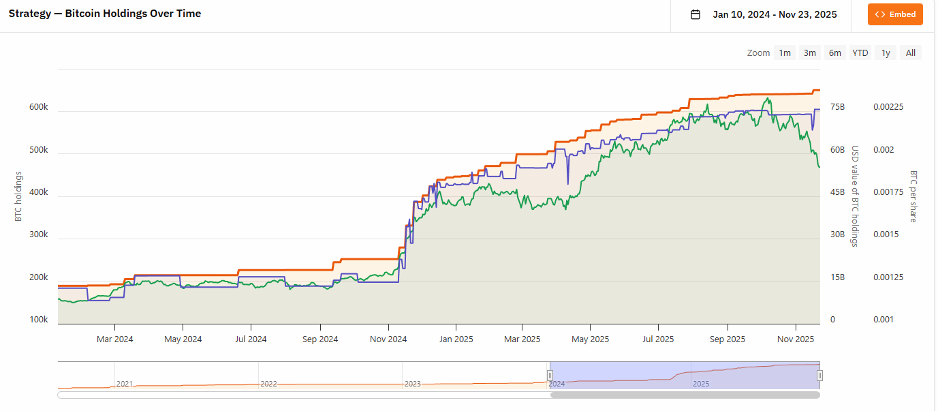Click the 30B USD axis value
Image resolution: width=938 pixels, height=411 pixels.
[x=838, y=234]
